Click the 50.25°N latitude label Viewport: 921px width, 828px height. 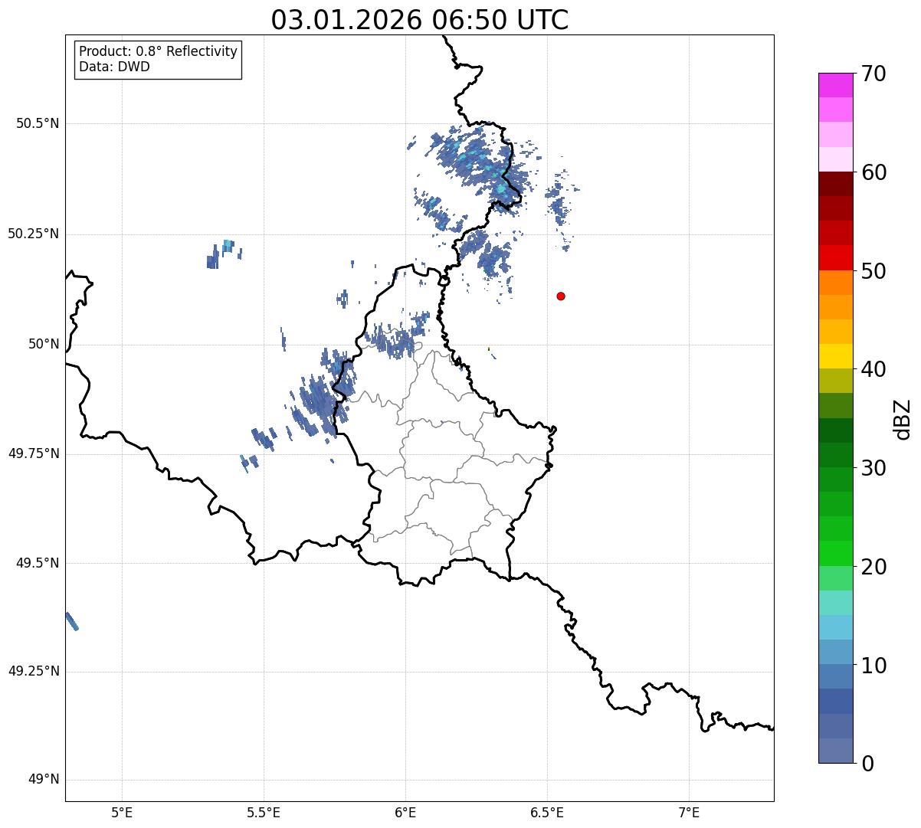click(33, 234)
